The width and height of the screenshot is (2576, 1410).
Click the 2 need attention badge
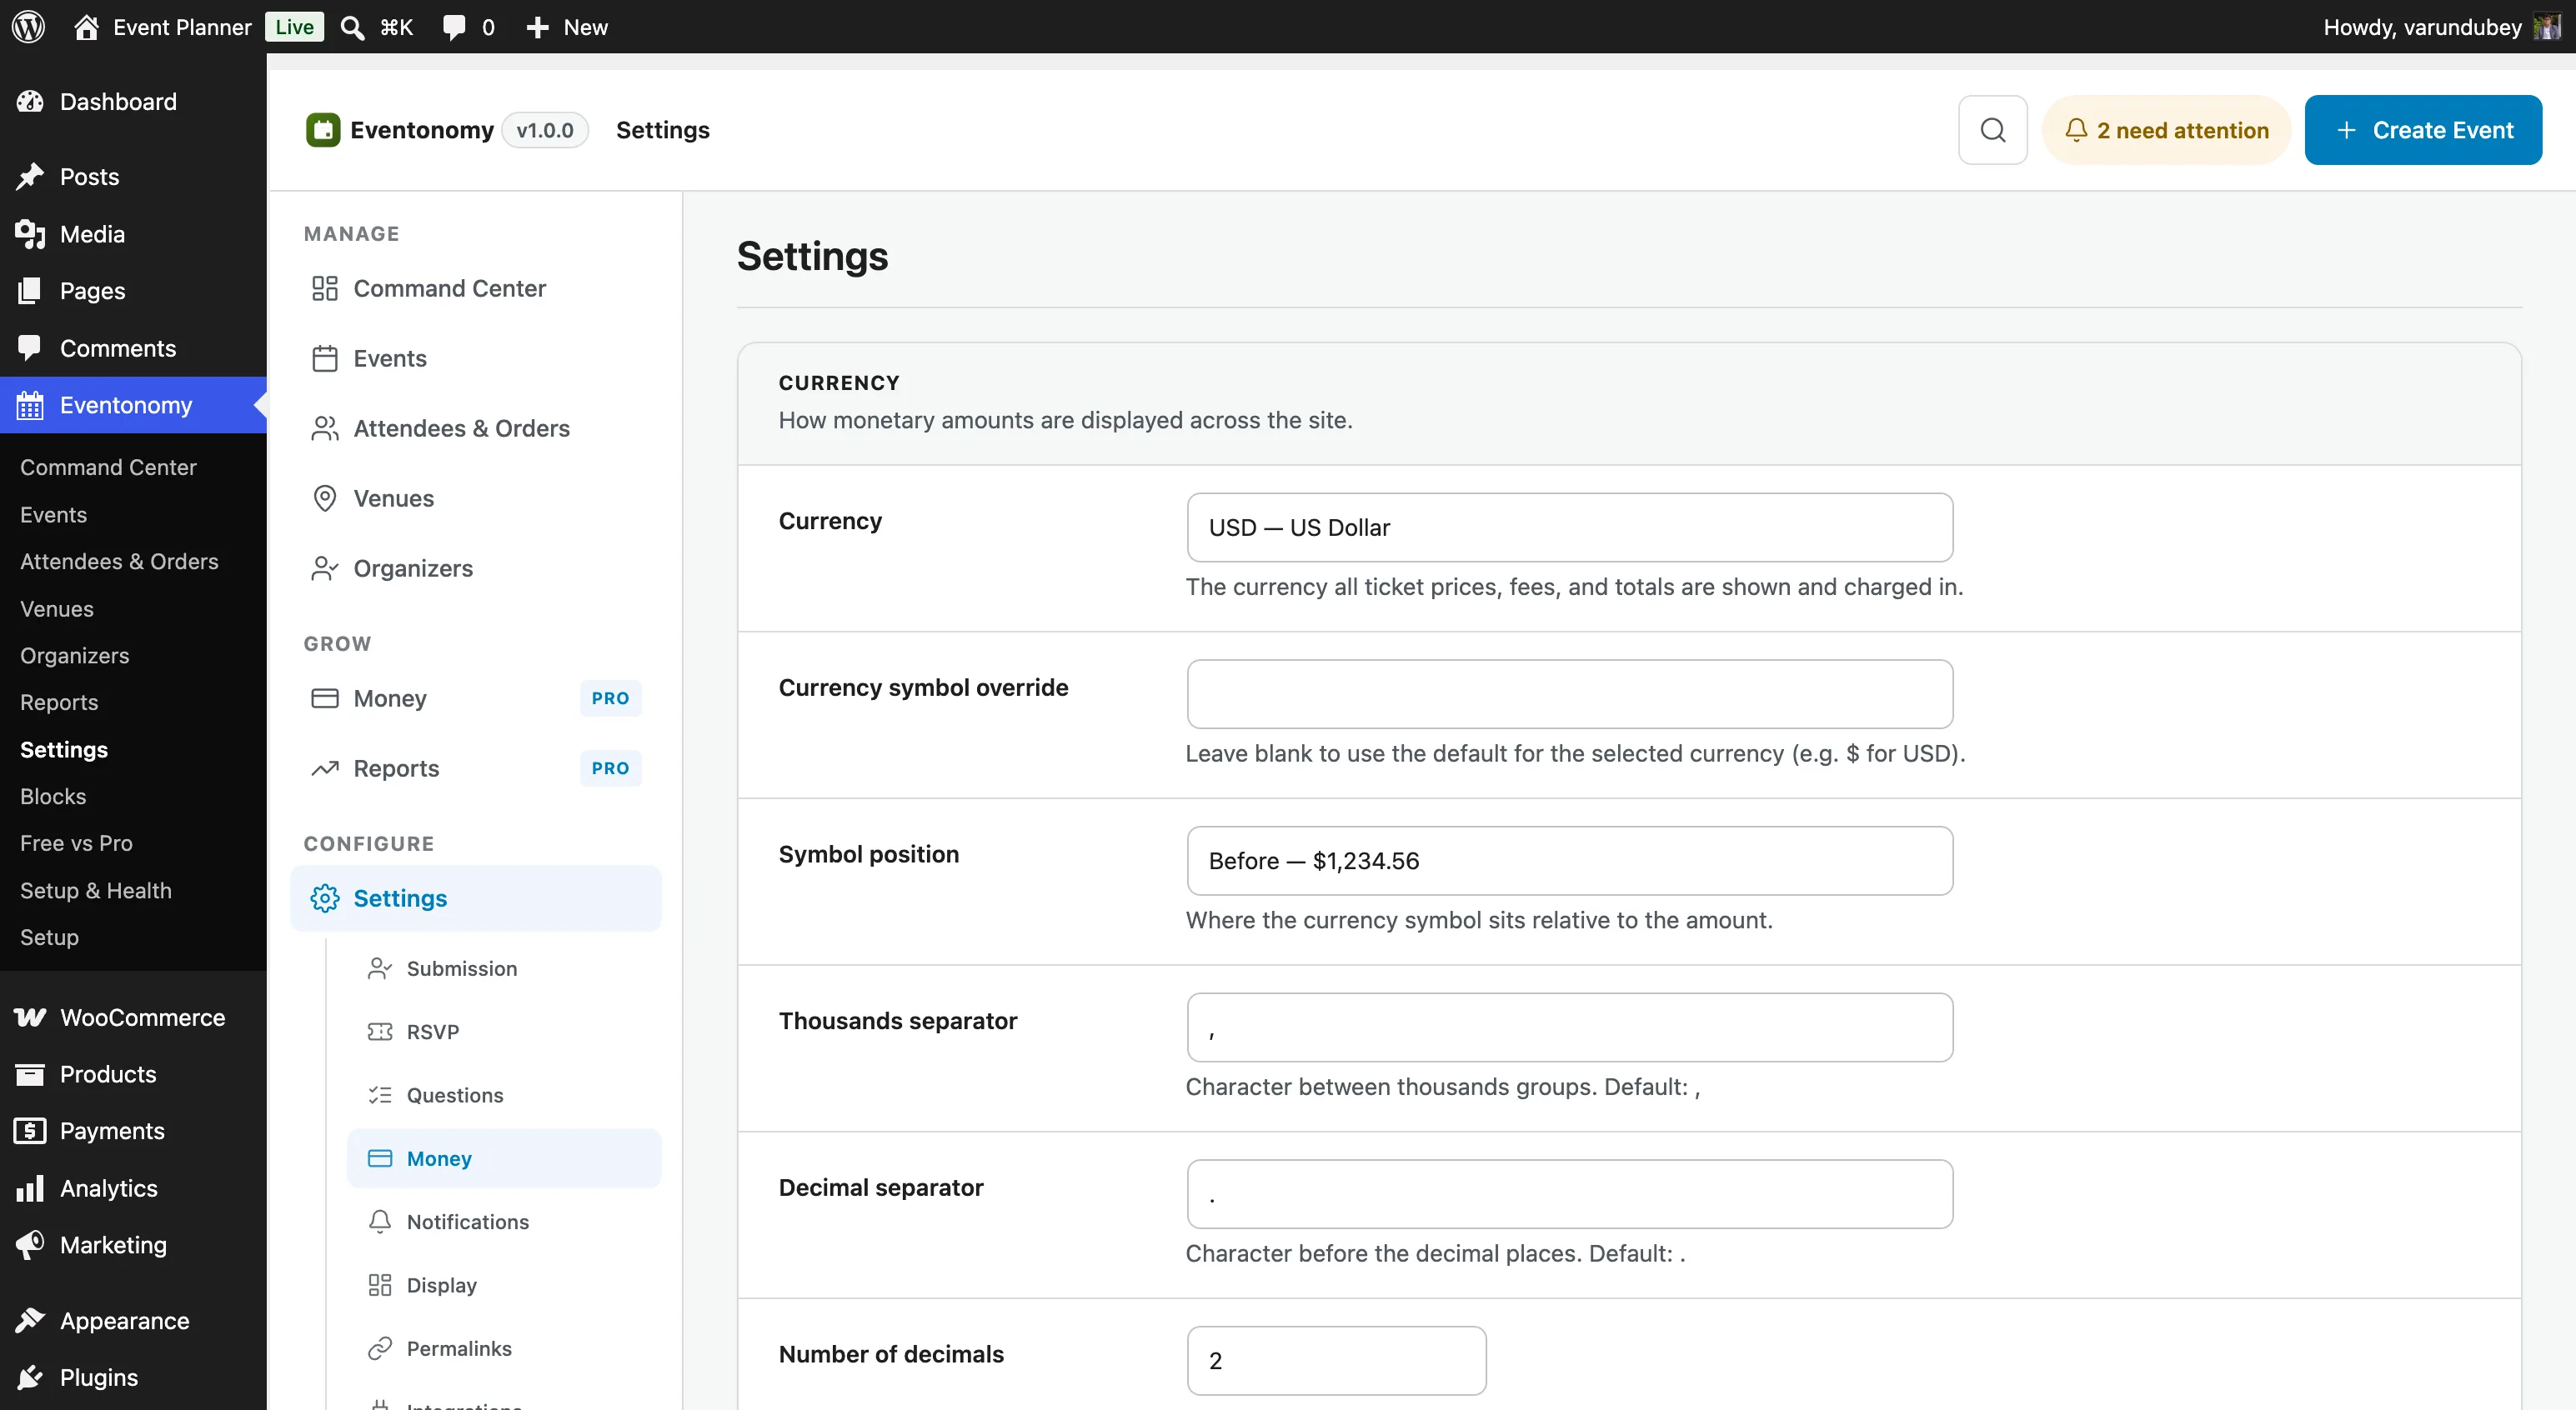(2166, 130)
